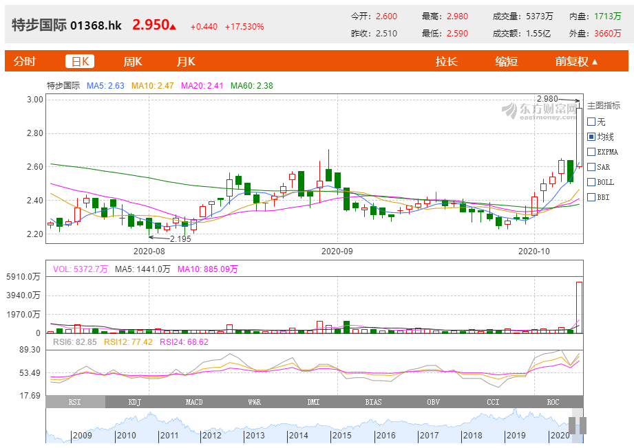Image resolution: width=634 pixels, height=448 pixels.
Task: Select the RSI indicator tab
Action: (x=75, y=402)
